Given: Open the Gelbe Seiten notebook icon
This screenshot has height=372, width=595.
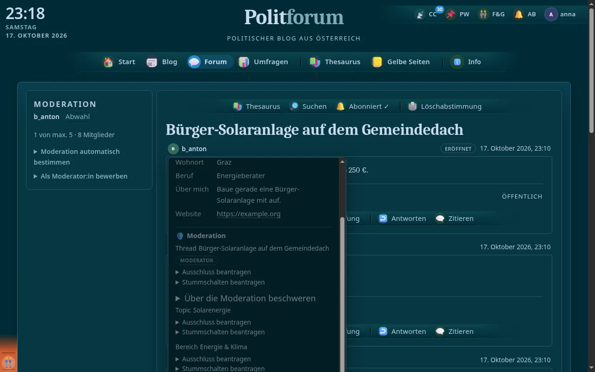Looking at the screenshot, I should (x=377, y=62).
